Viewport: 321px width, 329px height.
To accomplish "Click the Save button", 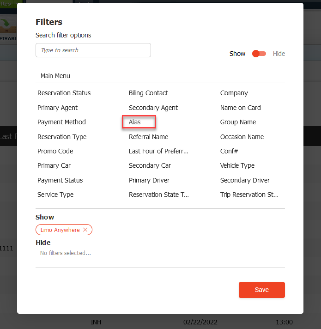I will pyautogui.click(x=261, y=290).
